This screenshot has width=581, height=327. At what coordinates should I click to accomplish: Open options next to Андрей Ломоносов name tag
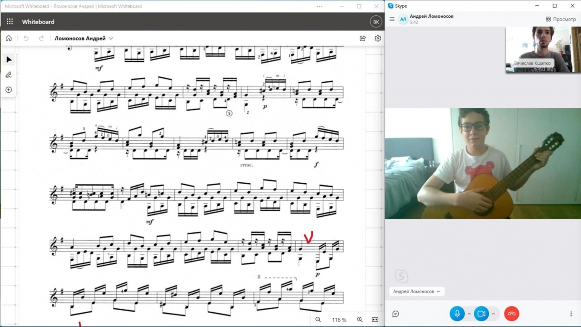click(x=439, y=291)
